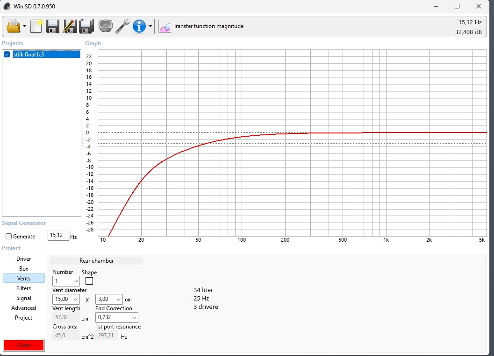Click the WinISD title bar app icon
Image resolution: width=494 pixels, height=356 pixels.
(x=7, y=6)
